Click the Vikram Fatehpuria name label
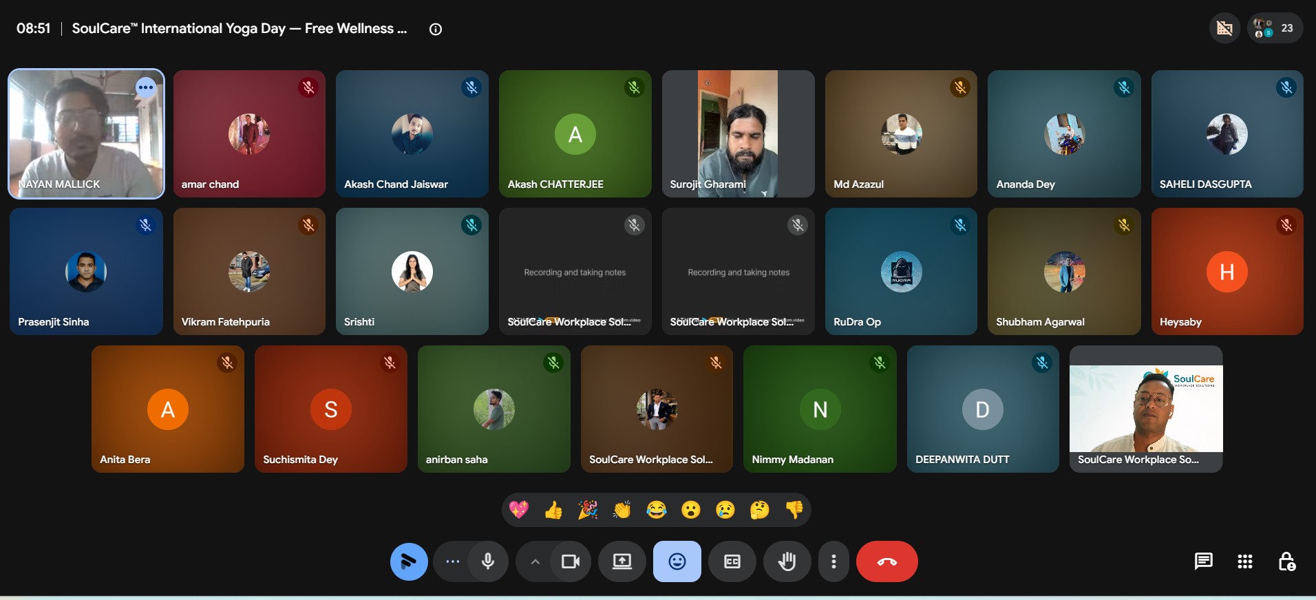The image size is (1316, 600). tap(225, 322)
